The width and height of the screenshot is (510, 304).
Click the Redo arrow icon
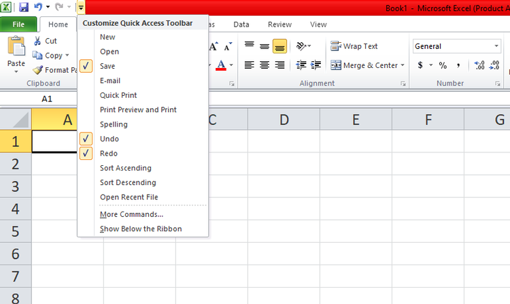59,7
